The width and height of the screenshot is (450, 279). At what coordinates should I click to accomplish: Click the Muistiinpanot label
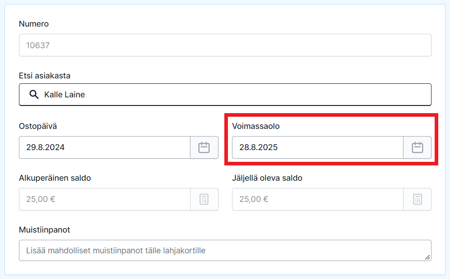pyautogui.click(x=45, y=230)
